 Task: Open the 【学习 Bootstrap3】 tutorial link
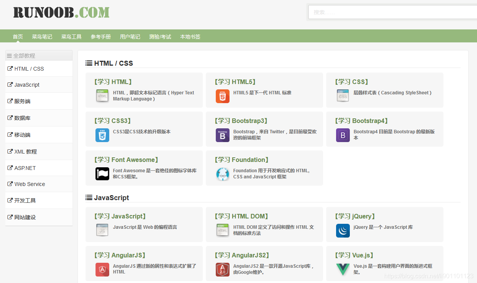pyautogui.click(x=241, y=121)
